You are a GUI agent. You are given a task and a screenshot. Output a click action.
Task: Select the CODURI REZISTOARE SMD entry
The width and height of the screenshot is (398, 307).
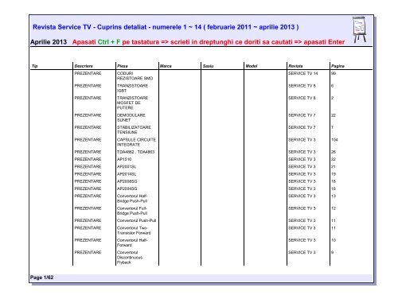point(135,76)
